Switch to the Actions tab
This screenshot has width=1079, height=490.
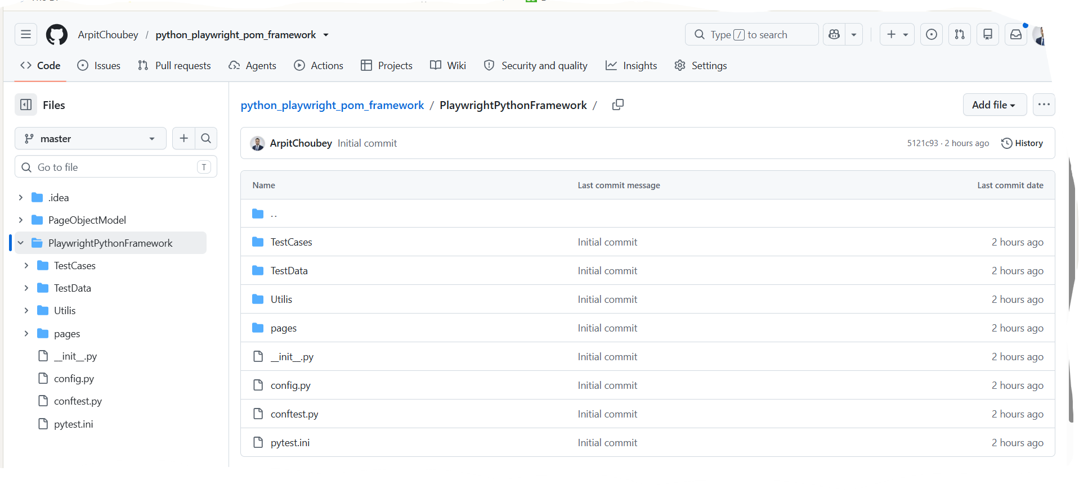click(319, 66)
